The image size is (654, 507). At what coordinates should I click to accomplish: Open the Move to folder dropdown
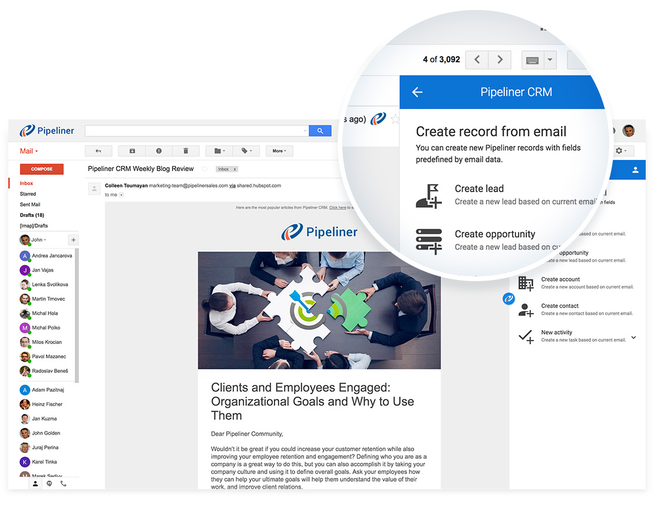(x=218, y=151)
